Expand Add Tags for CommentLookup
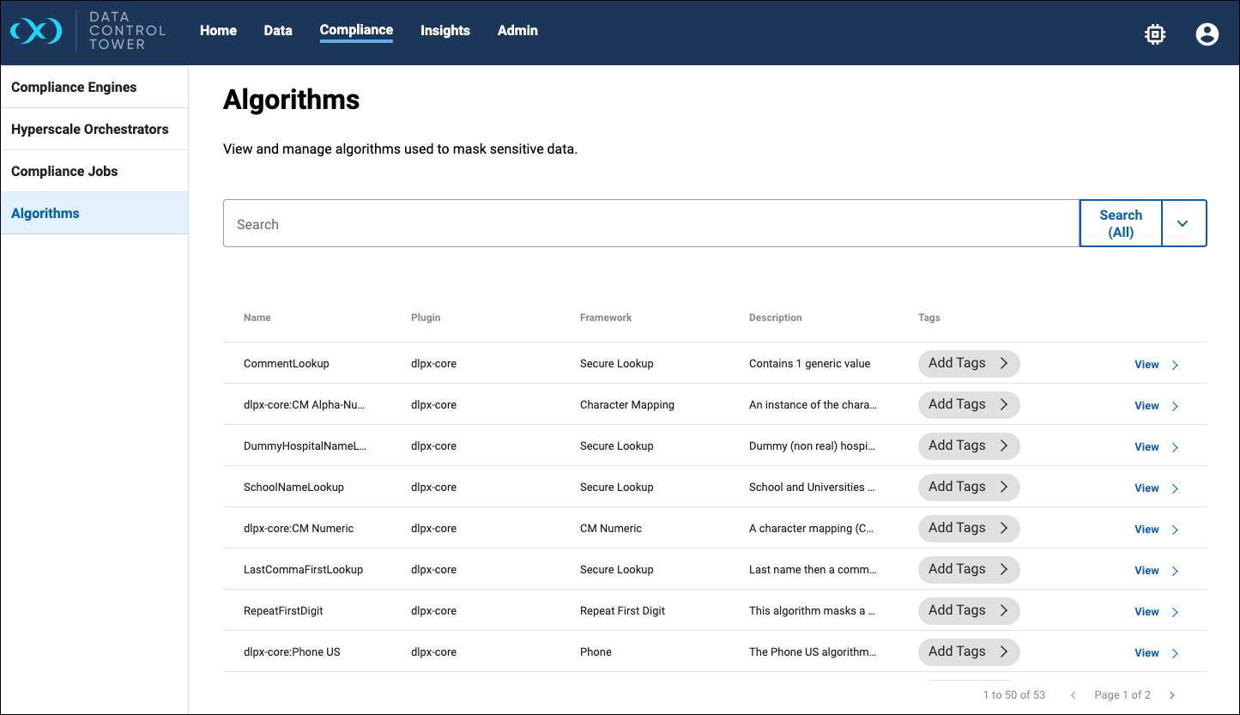Image resolution: width=1240 pixels, height=715 pixels. tap(968, 363)
